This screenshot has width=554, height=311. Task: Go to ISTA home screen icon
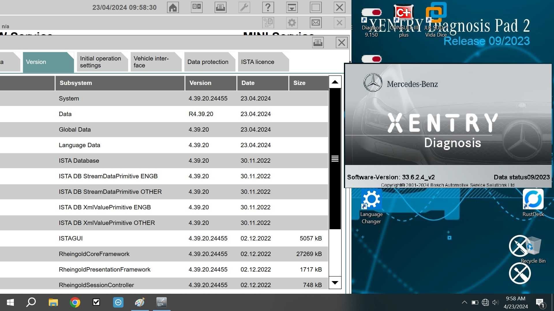[173, 7]
